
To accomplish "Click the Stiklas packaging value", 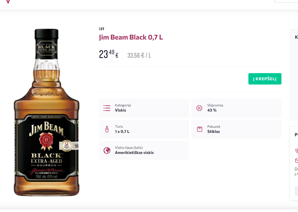I will (x=213, y=131).
